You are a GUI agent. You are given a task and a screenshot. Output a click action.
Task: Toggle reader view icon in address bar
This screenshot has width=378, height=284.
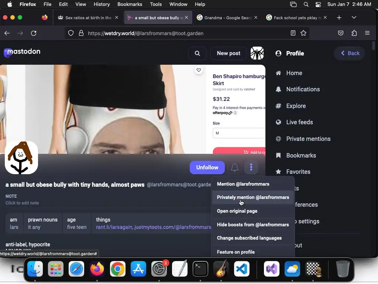coord(293,33)
